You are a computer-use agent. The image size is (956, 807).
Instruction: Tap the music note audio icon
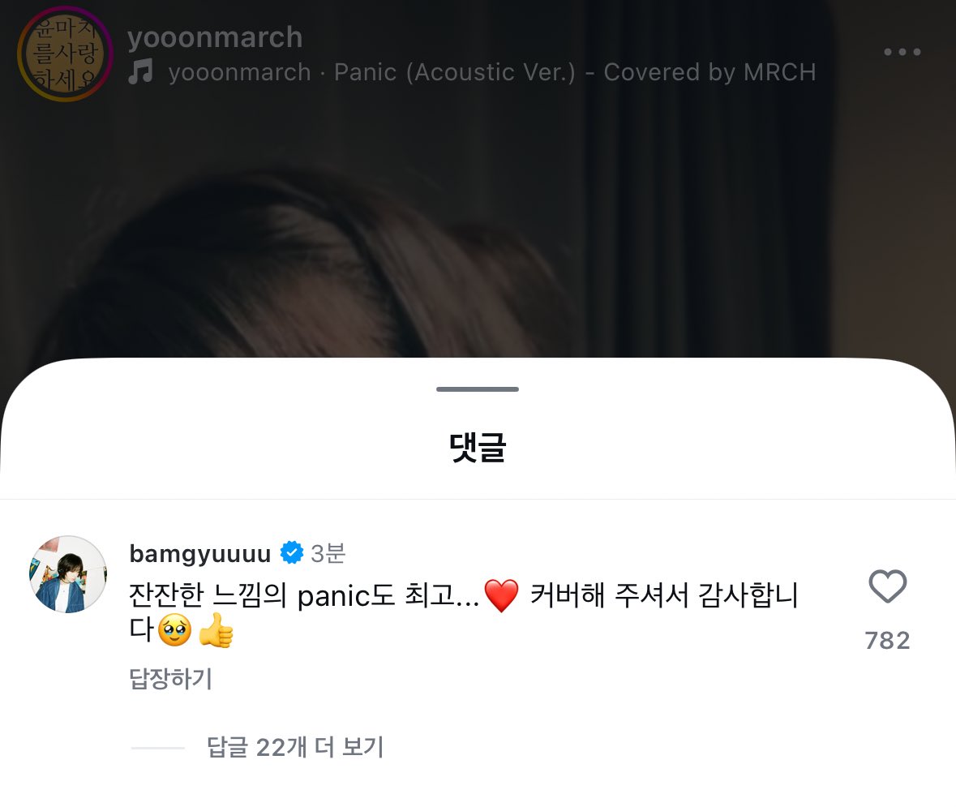click(140, 72)
